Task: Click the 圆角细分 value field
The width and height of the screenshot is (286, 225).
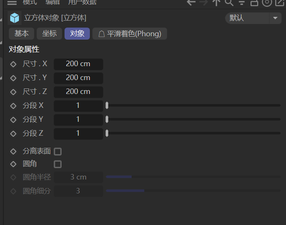Action: (78, 191)
